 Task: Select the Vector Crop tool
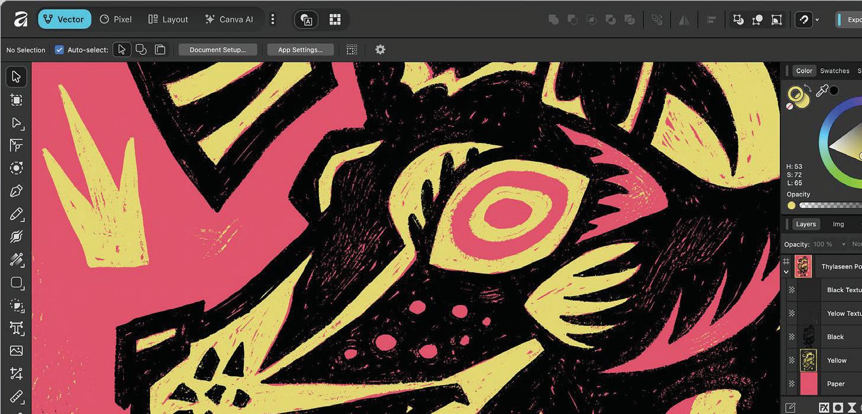point(17,374)
